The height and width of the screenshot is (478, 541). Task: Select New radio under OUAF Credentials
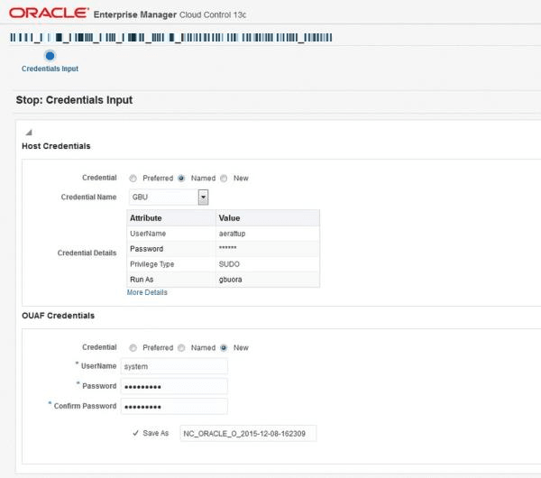tap(224, 348)
